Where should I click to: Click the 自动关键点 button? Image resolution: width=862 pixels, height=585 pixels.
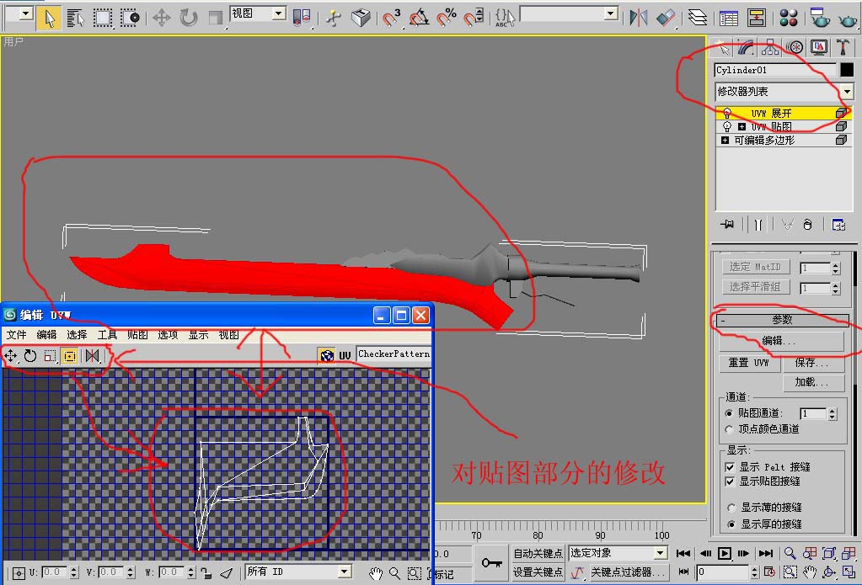538,553
